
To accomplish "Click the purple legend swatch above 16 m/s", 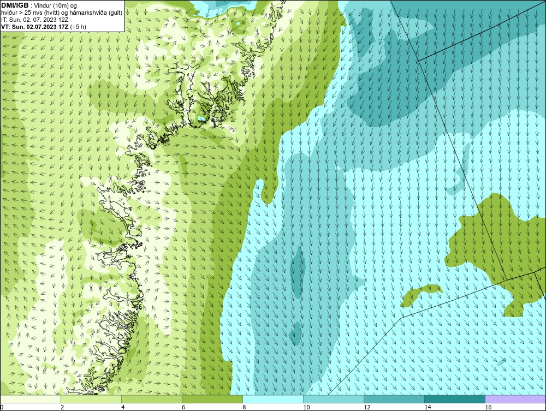I will [515, 399].
